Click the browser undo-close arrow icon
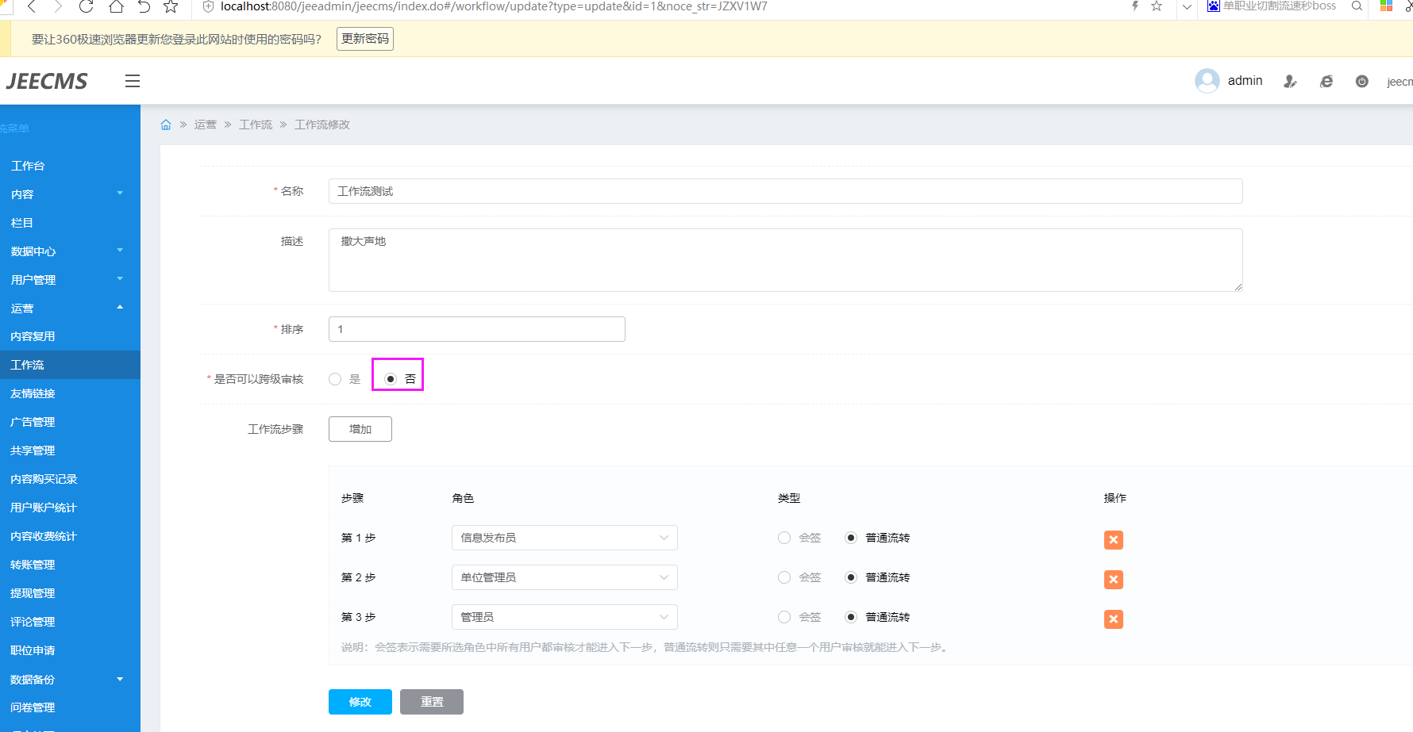The height and width of the screenshot is (732, 1413). 144,6
